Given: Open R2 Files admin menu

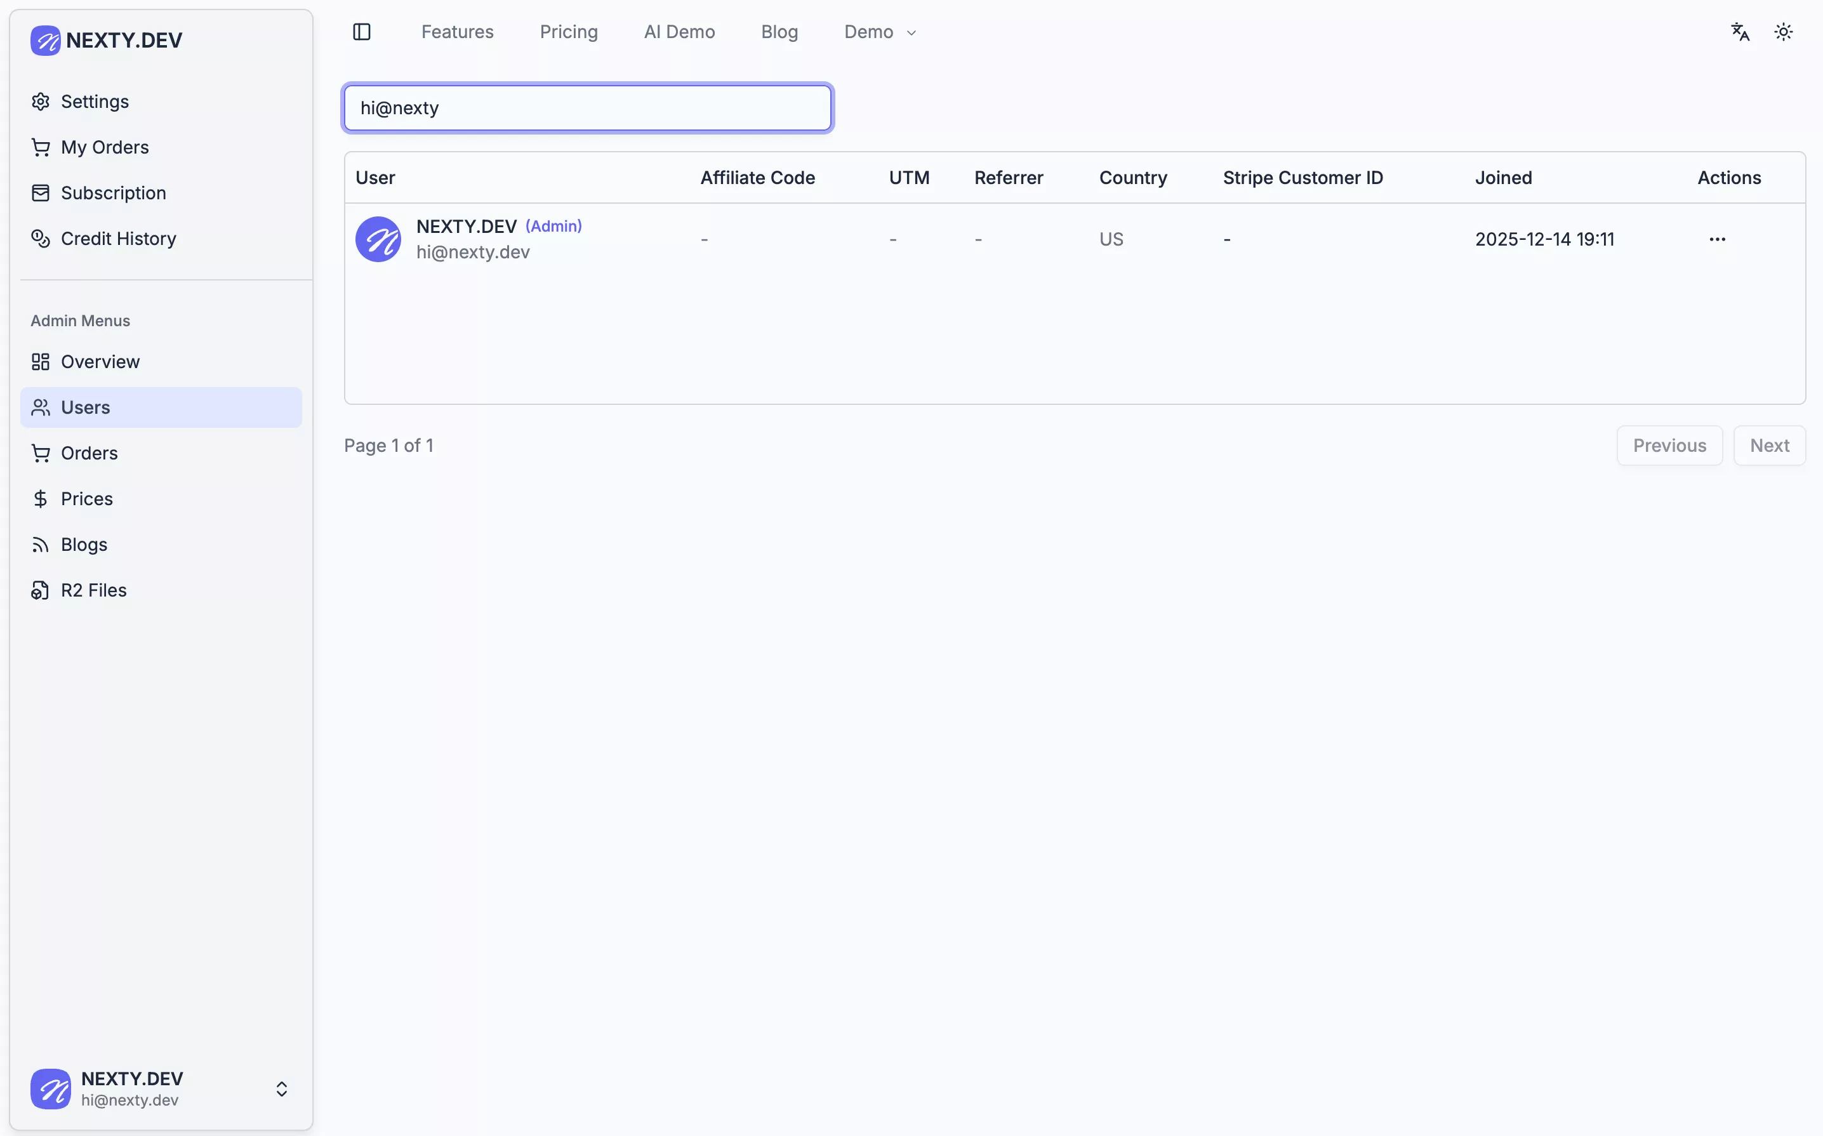Looking at the screenshot, I should (x=93, y=591).
